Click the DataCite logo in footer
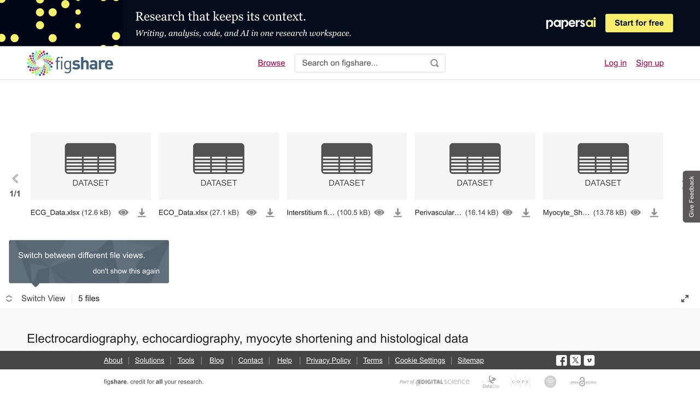Screen dimensions: 700x394 [x=491, y=382]
